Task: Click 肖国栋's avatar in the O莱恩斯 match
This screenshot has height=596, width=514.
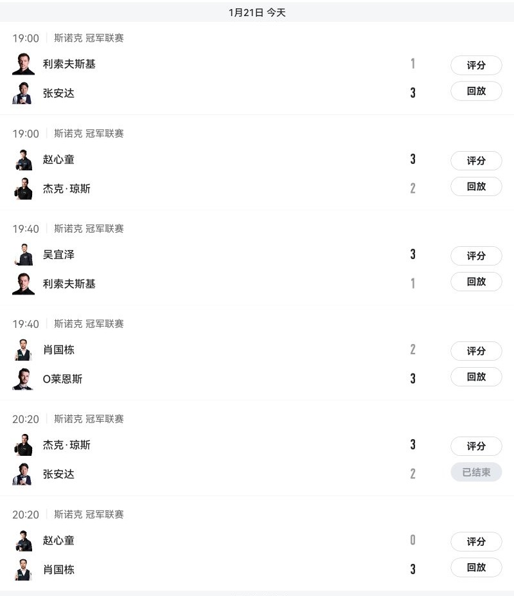Action: pos(23,350)
